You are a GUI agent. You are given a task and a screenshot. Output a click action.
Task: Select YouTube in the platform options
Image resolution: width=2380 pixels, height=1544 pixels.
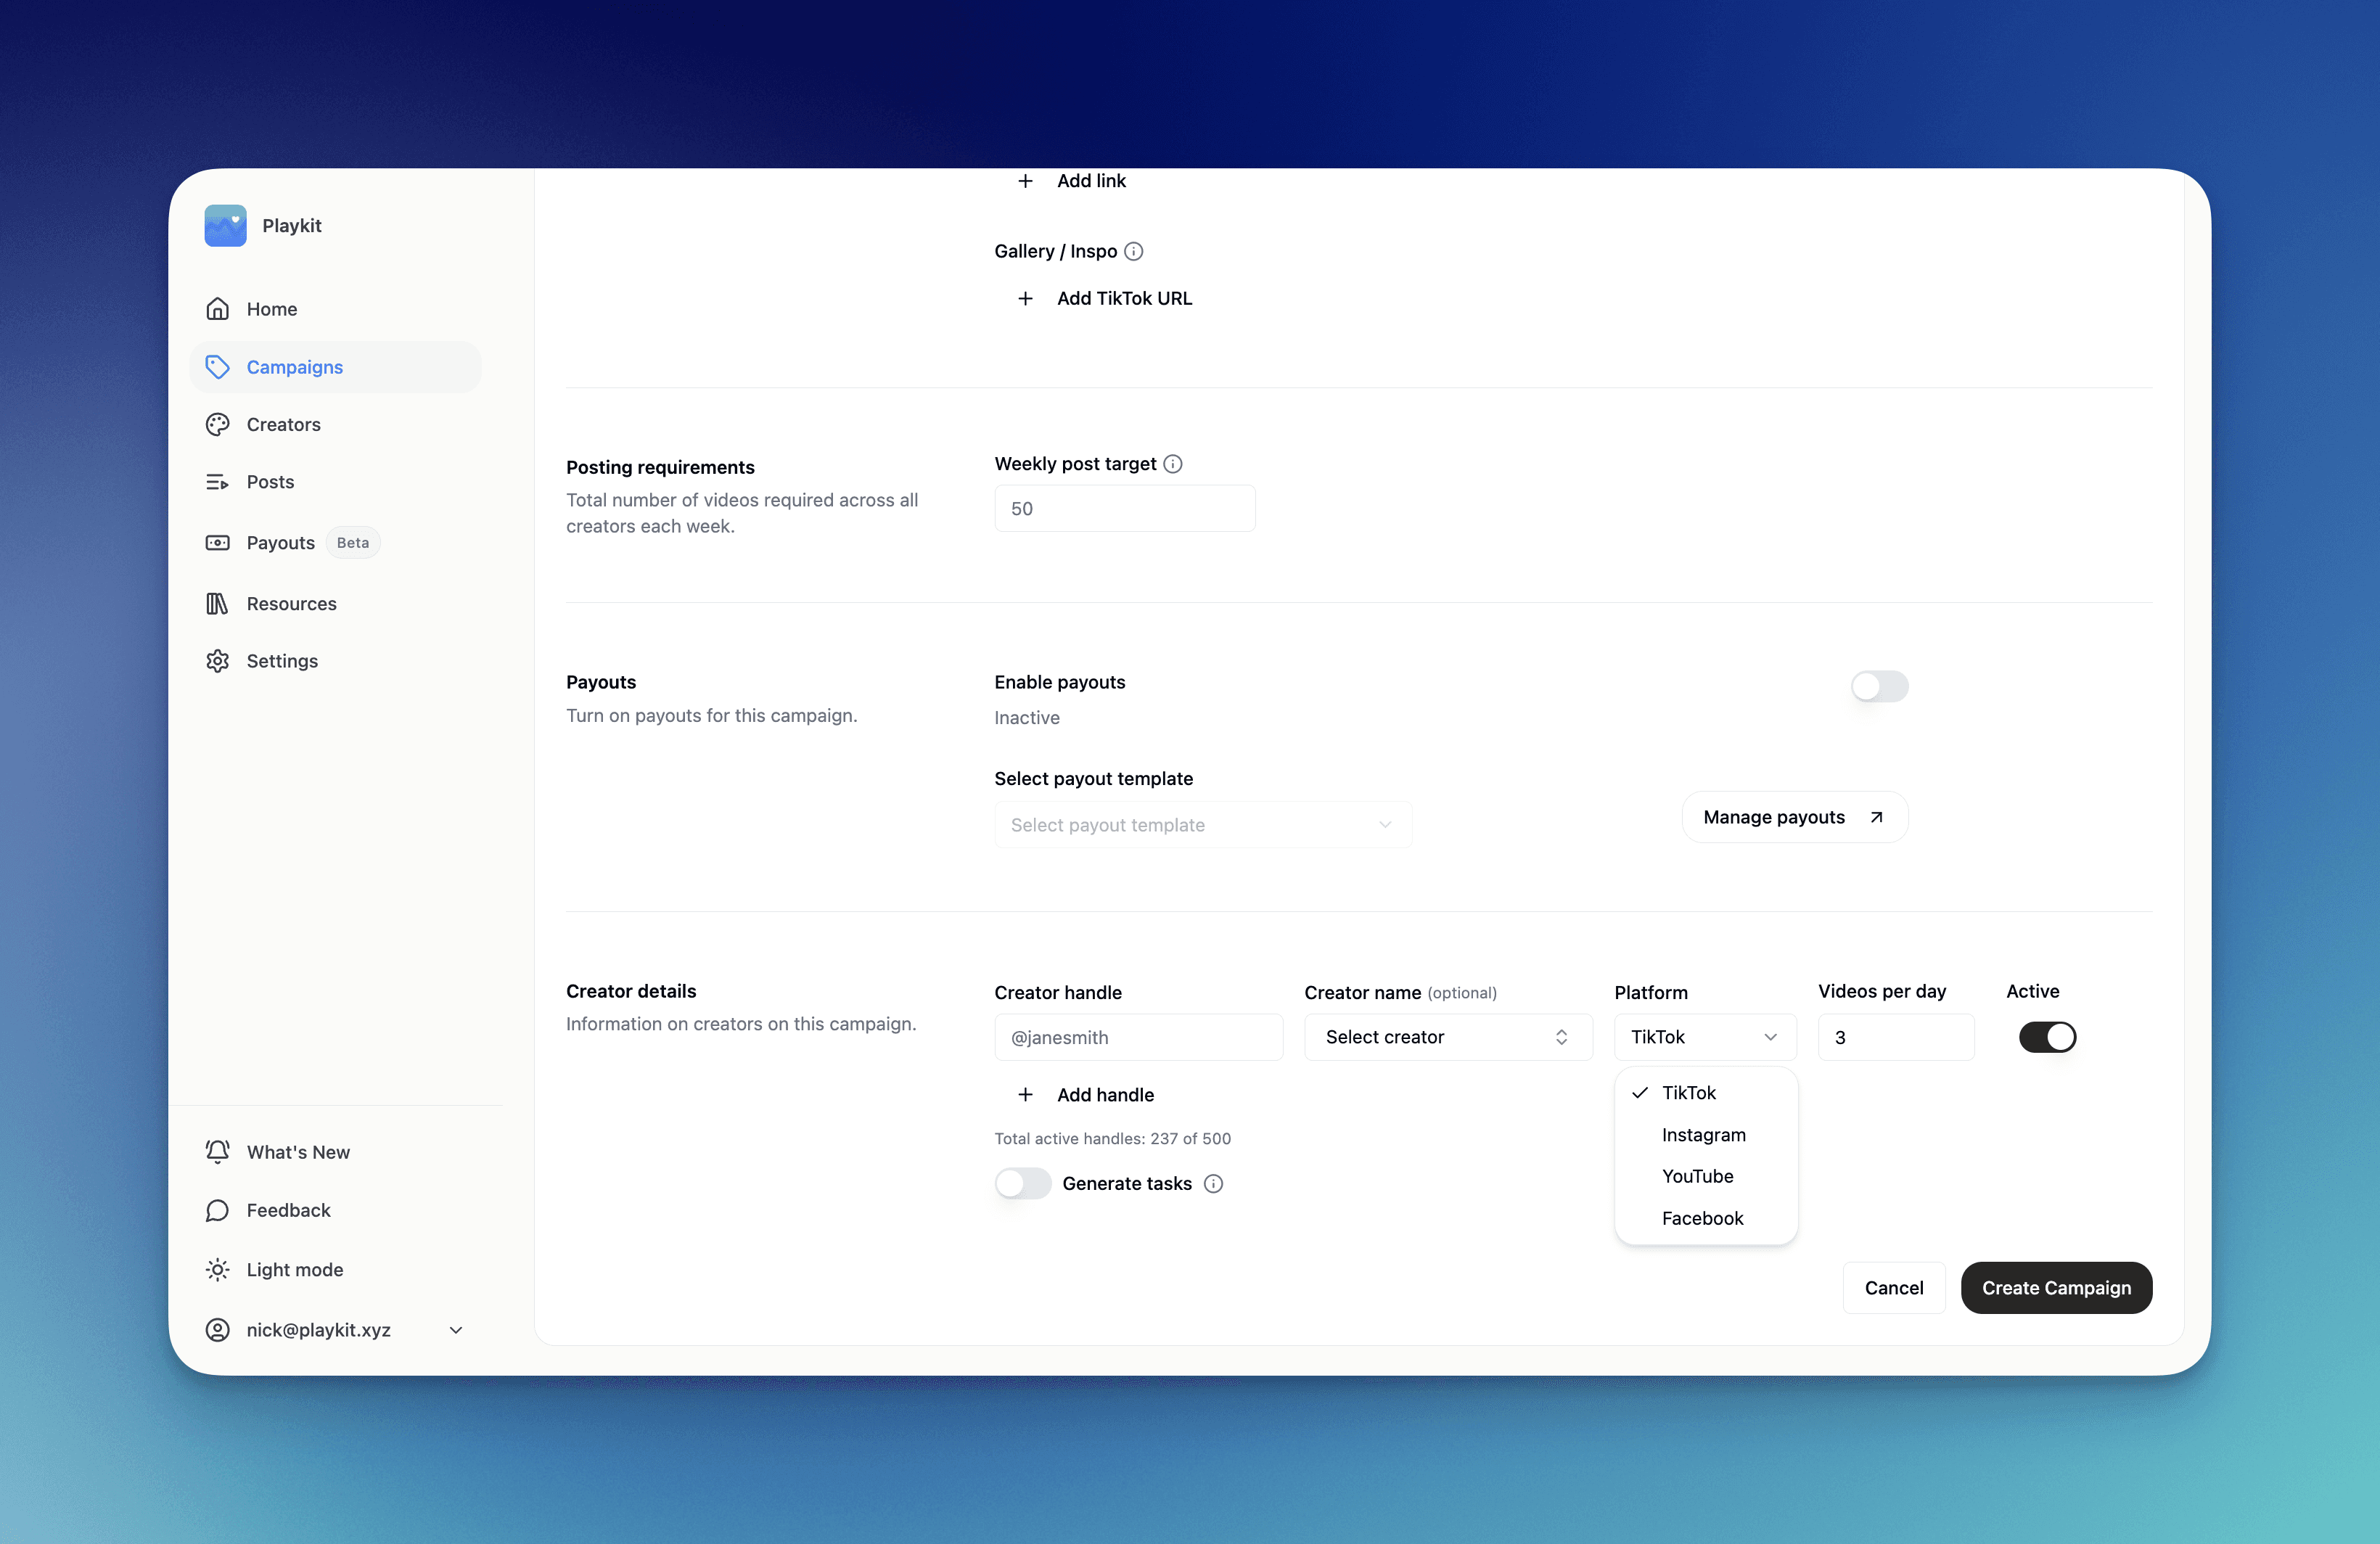(1697, 1176)
